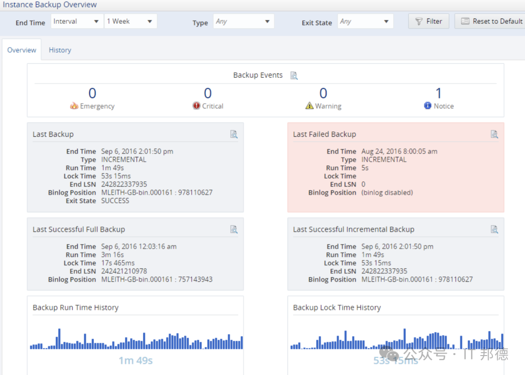
Task: Click the Last Failed Backup heading
Action: (324, 134)
